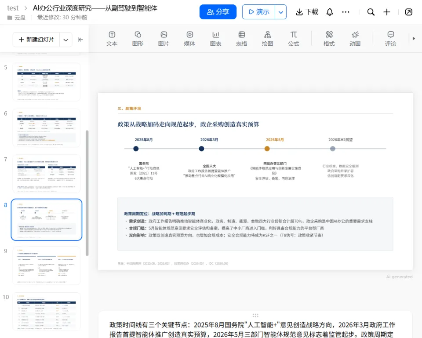The height and width of the screenshot is (338, 422).
Task: Open document in new window icon
Action: (x=408, y=12)
